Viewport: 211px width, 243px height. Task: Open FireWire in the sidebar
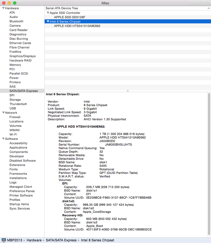[15, 52]
